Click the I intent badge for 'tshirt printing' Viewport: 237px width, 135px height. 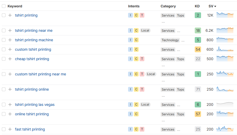point(130,15)
